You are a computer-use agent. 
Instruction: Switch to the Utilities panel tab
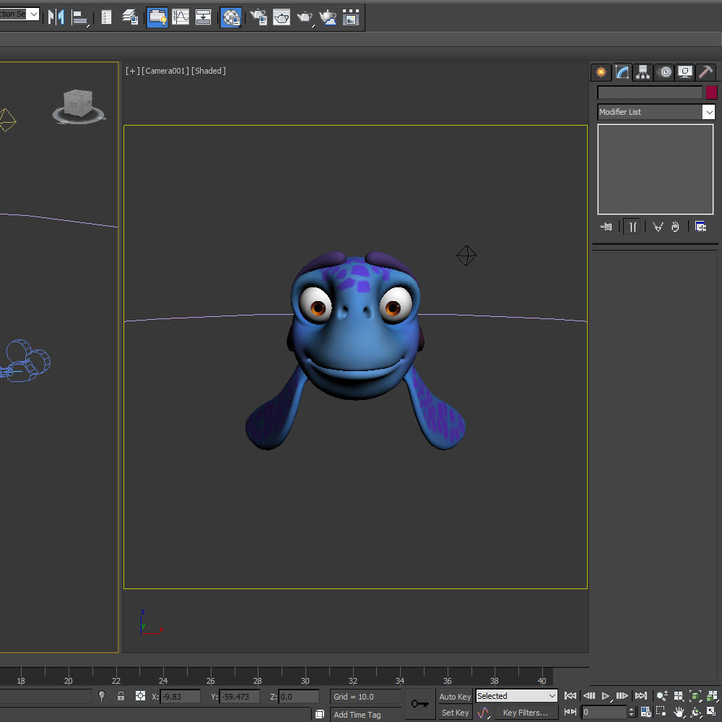[x=706, y=72]
